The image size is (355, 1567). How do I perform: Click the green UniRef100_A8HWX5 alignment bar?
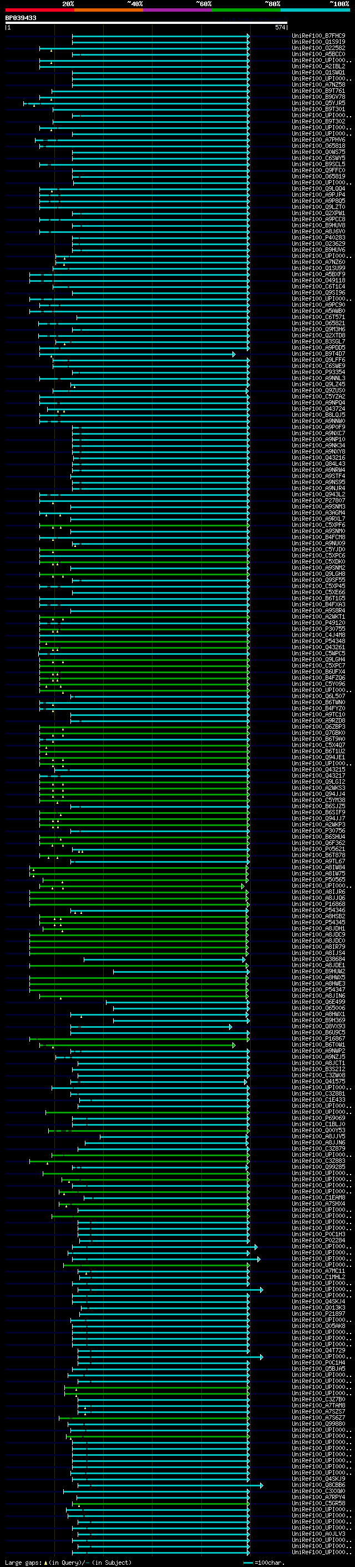click(x=138, y=978)
